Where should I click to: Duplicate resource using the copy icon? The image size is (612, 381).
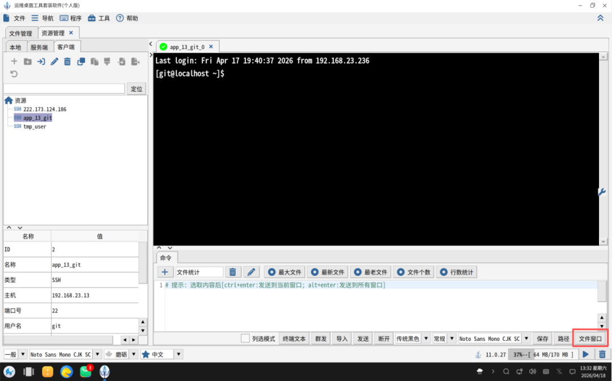point(81,61)
